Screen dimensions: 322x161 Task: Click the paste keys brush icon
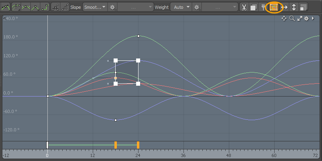pyautogui.click(x=264, y=7)
